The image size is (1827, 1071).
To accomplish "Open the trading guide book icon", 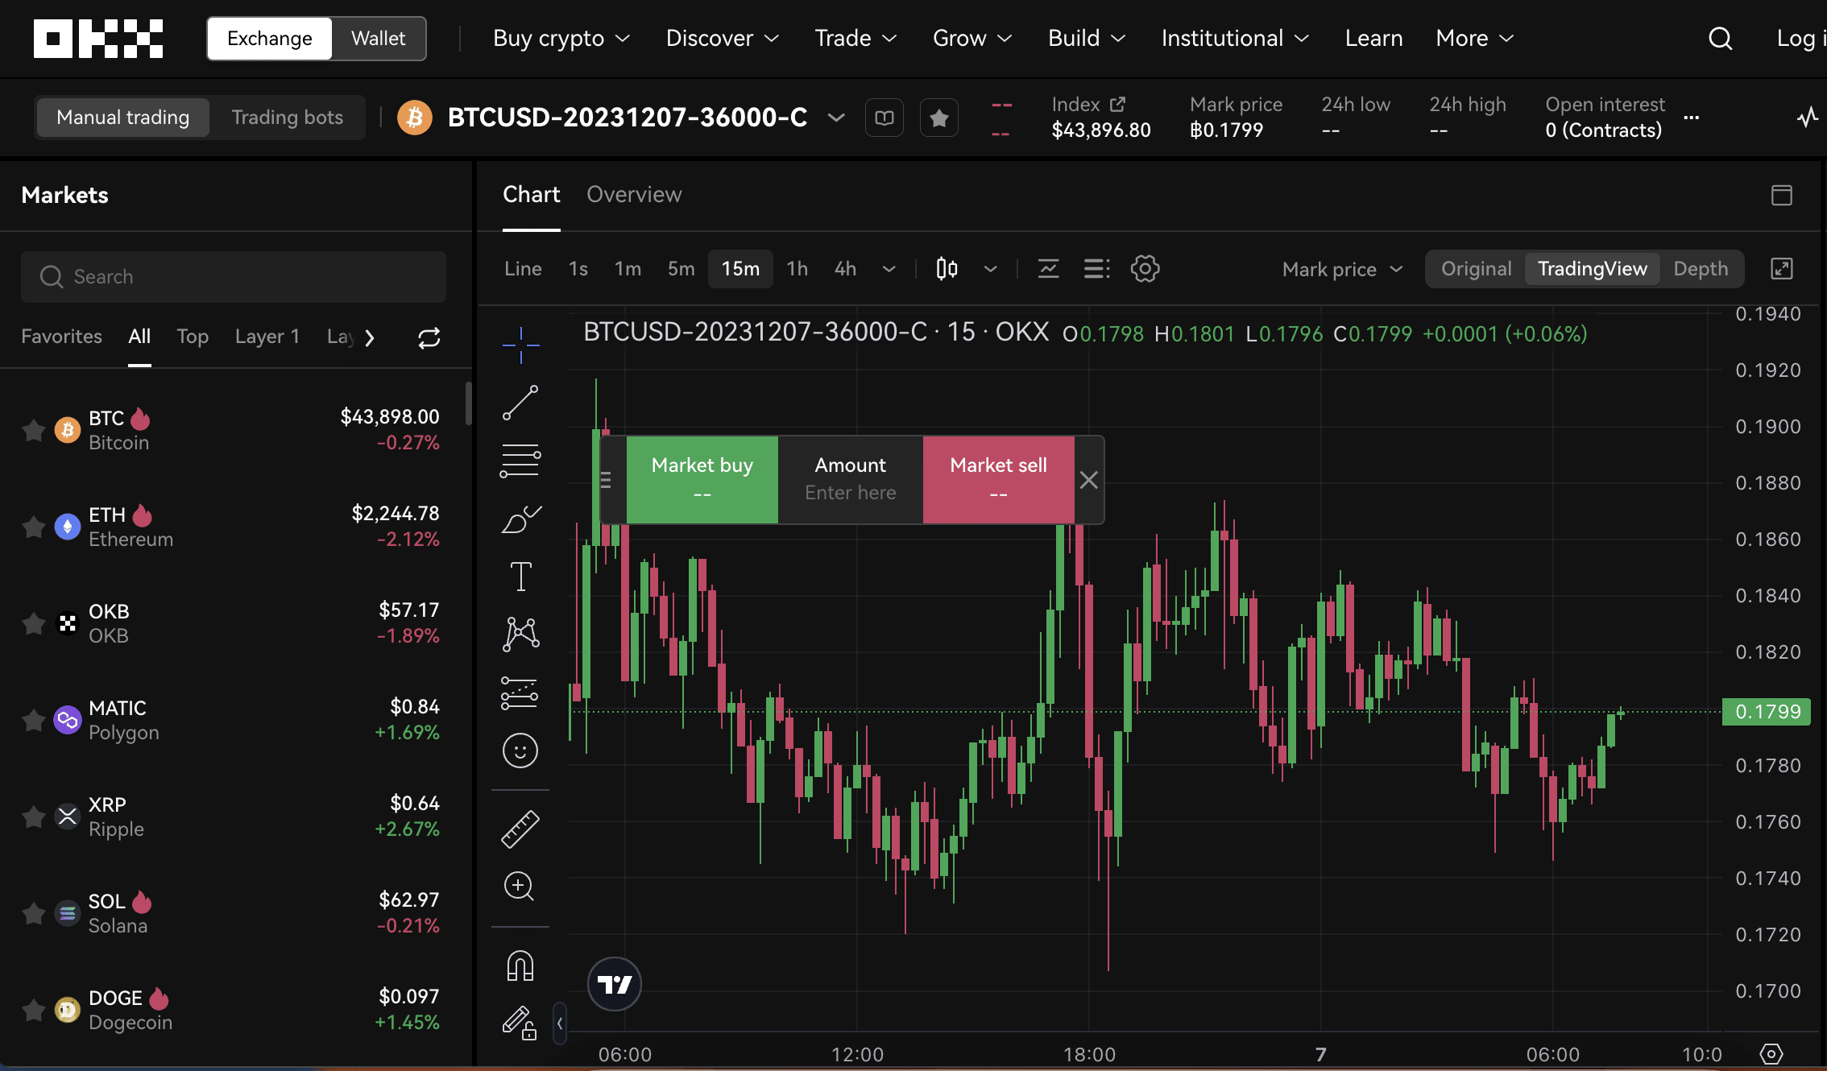I will (x=884, y=118).
